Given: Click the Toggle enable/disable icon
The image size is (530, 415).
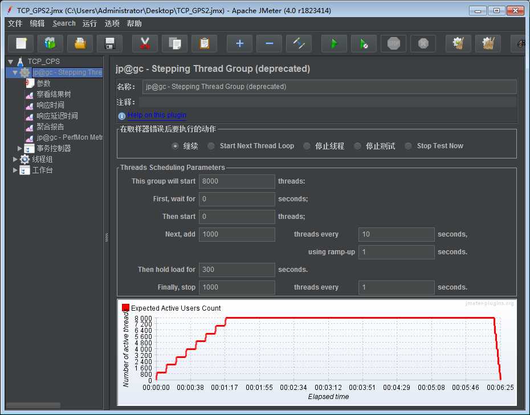Looking at the screenshot, I should pos(299,43).
